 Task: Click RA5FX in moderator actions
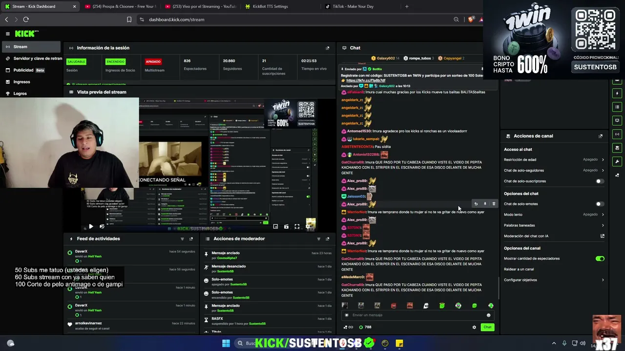[217, 319]
